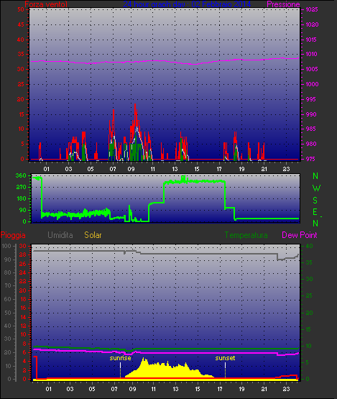The image size is (337, 399).
Task: Click the Pioggia legend label
Action: coord(13,235)
